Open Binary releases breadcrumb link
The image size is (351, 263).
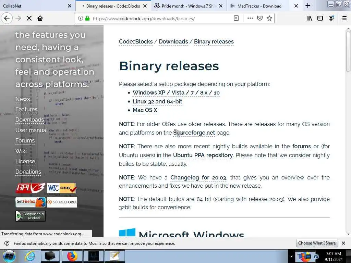[x=214, y=42]
